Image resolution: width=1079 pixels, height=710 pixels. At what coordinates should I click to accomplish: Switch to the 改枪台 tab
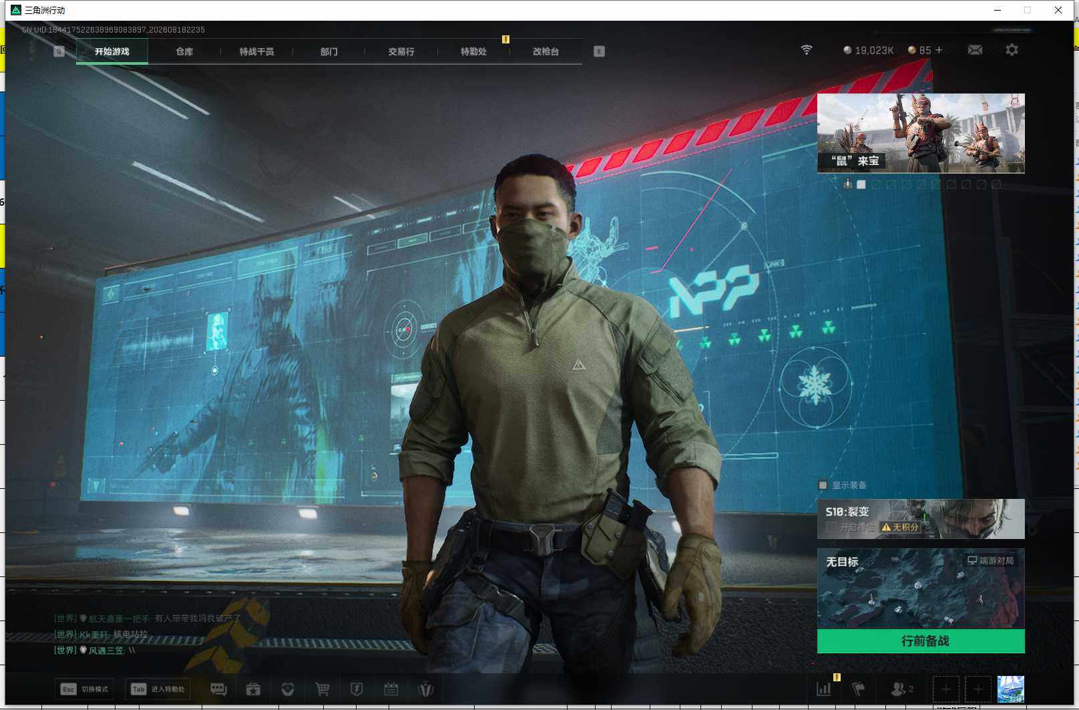[546, 51]
